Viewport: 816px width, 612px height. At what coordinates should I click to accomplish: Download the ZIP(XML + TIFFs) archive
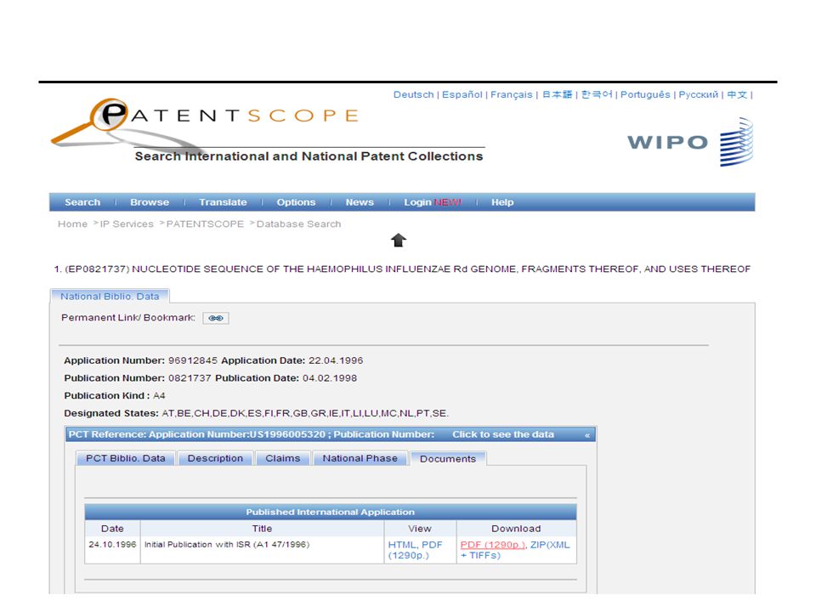pyautogui.click(x=515, y=550)
